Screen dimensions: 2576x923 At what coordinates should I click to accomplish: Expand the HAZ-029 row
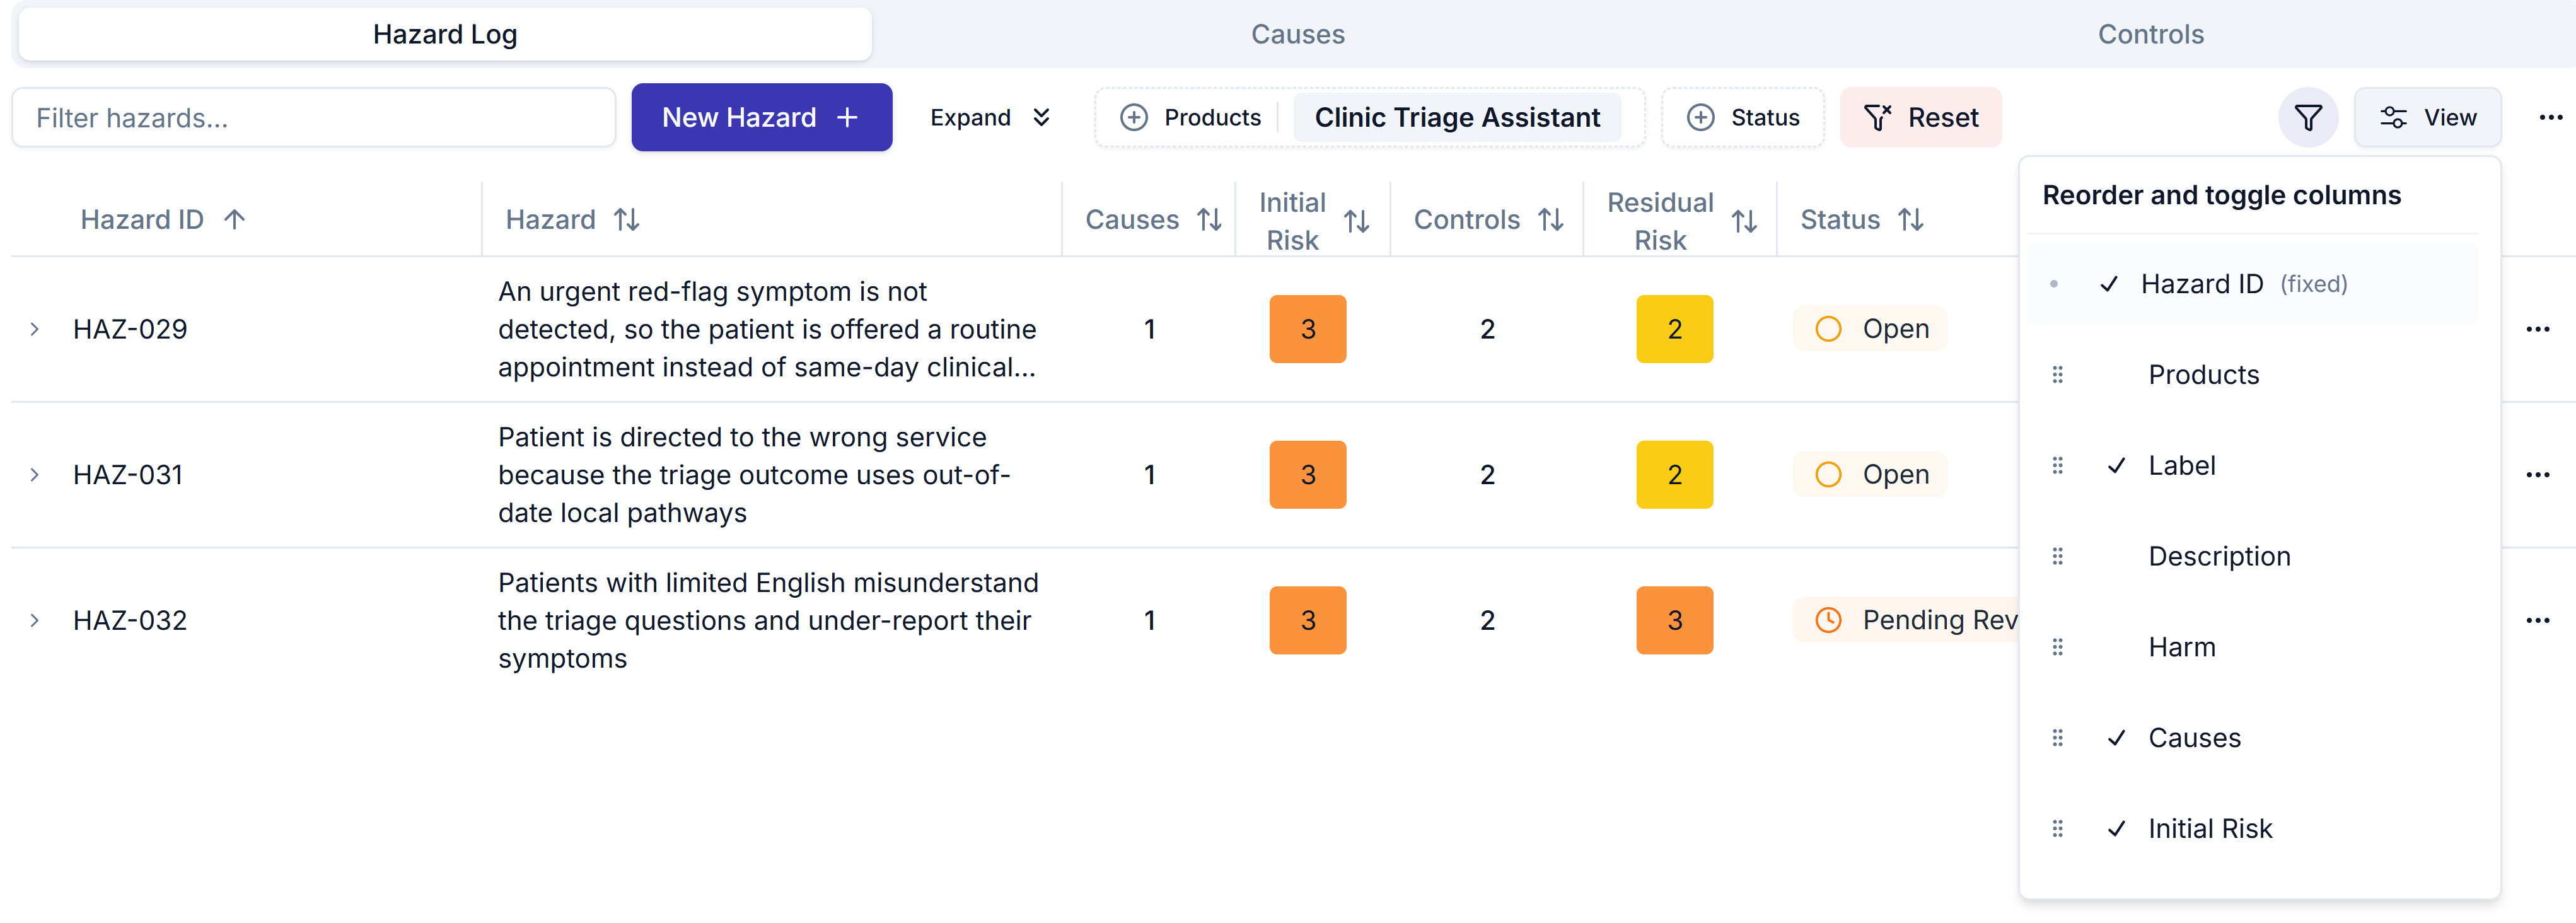(x=35, y=329)
